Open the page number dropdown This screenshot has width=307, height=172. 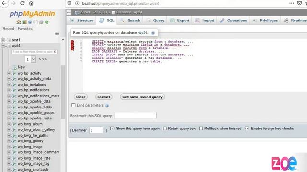pos(30,59)
